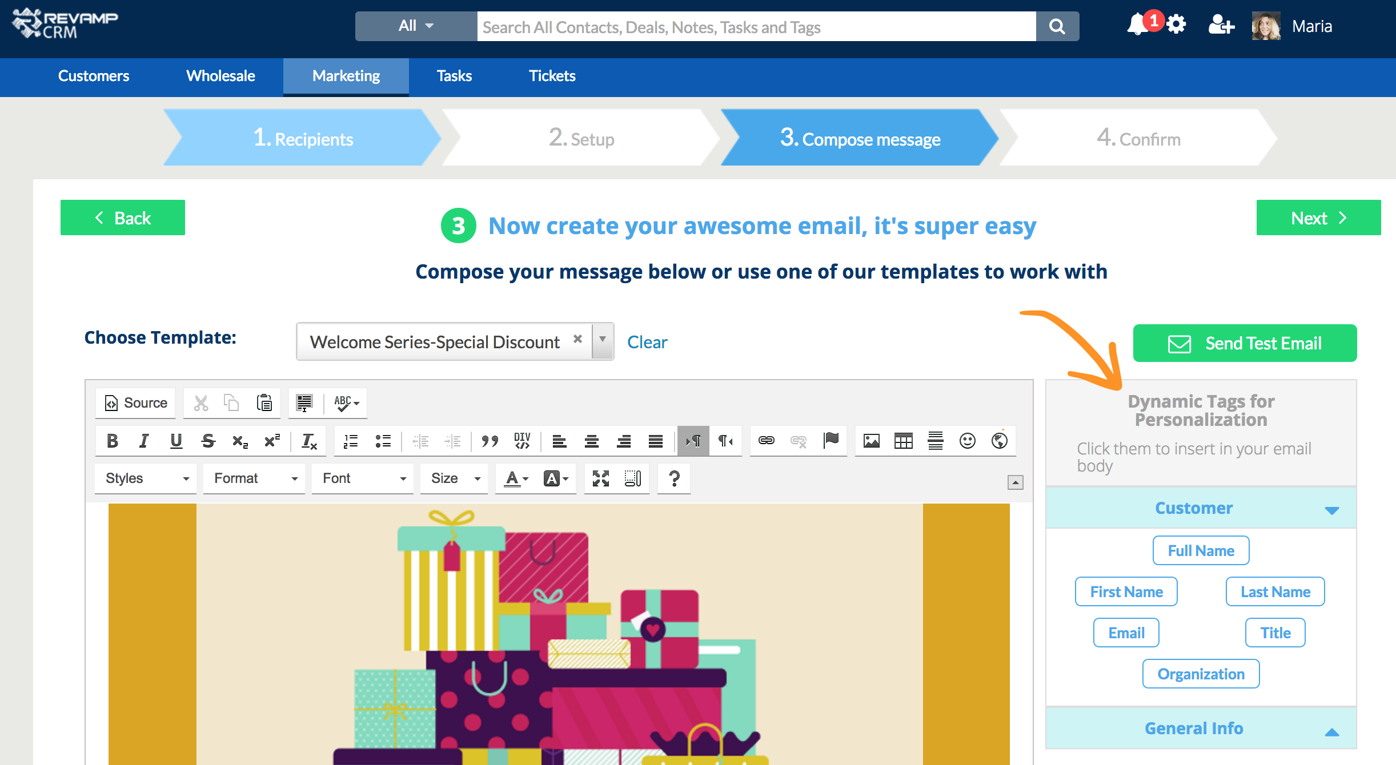Insert a table into email
Viewport: 1396px width, 765px height.
[903, 441]
